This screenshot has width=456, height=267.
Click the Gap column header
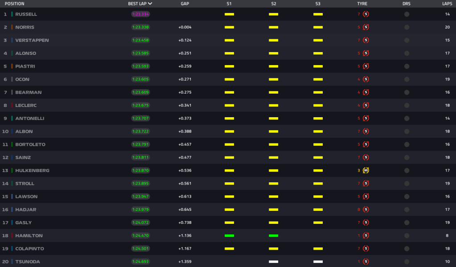click(x=185, y=4)
